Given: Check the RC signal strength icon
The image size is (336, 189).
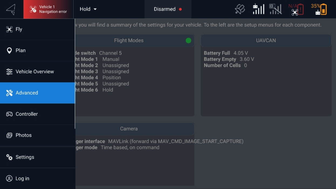Looking at the screenshot, I should click(258, 9).
